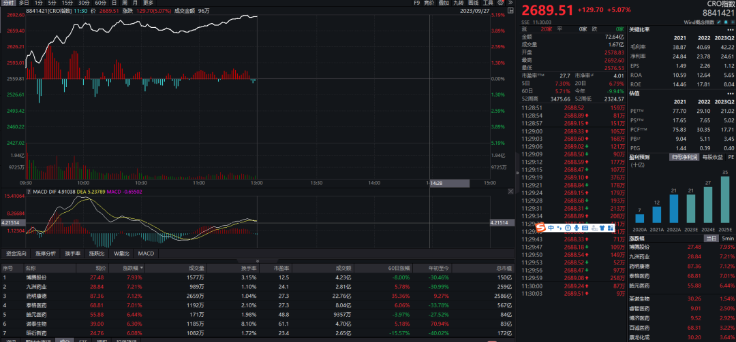Select the 资金流向 indicator tab

click(x=16, y=254)
